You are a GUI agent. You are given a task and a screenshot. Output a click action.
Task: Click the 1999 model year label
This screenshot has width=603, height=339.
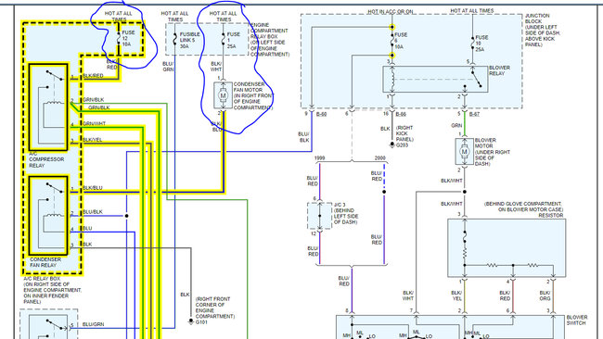(x=319, y=157)
